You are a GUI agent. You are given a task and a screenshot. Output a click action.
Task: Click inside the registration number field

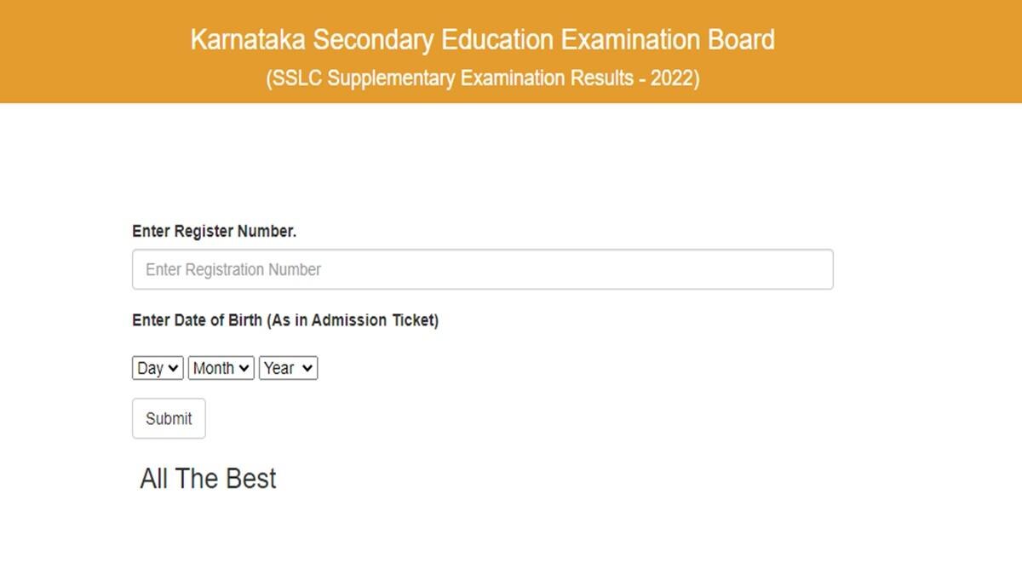point(482,268)
